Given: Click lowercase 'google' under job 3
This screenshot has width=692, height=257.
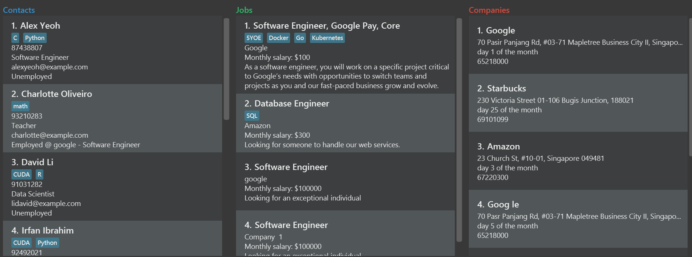Looking at the screenshot, I should click(x=256, y=179).
